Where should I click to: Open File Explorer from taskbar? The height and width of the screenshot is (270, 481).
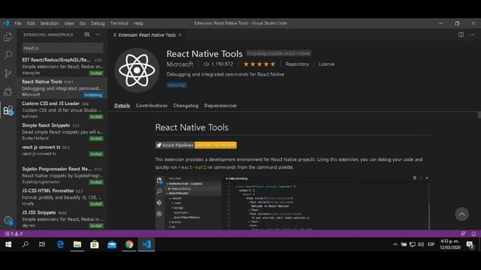click(77, 244)
